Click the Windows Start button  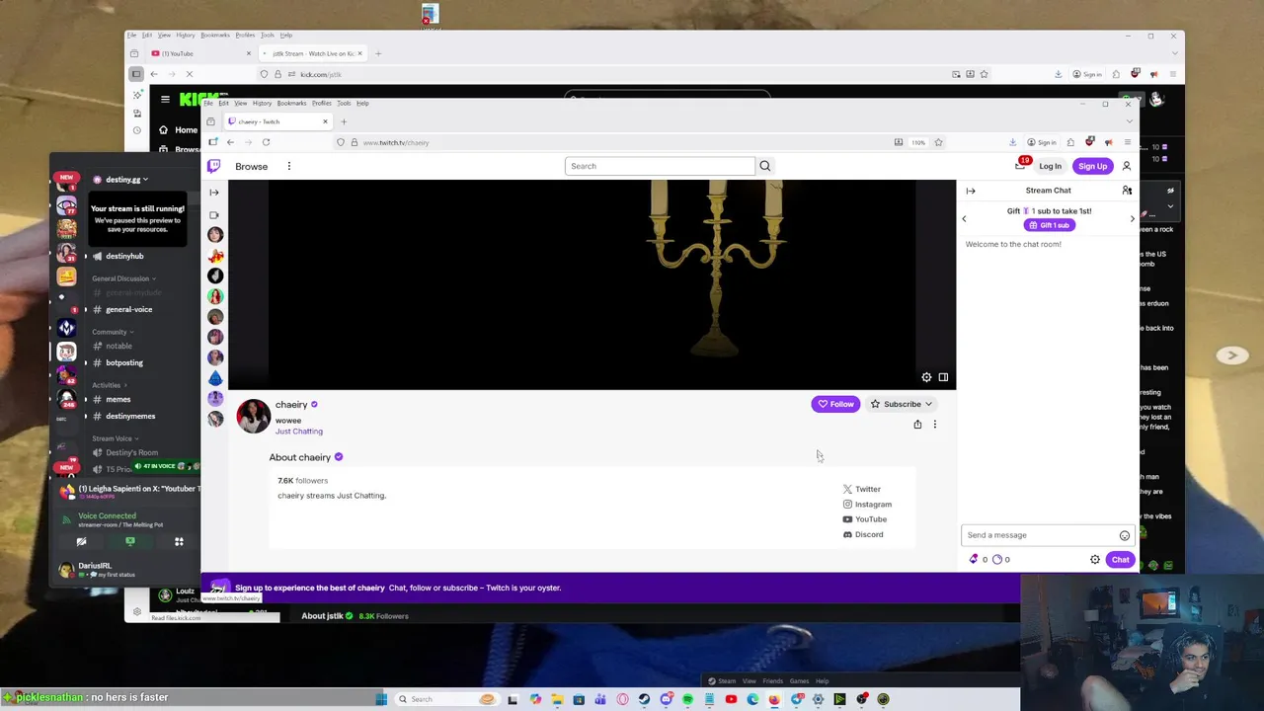coord(381,699)
